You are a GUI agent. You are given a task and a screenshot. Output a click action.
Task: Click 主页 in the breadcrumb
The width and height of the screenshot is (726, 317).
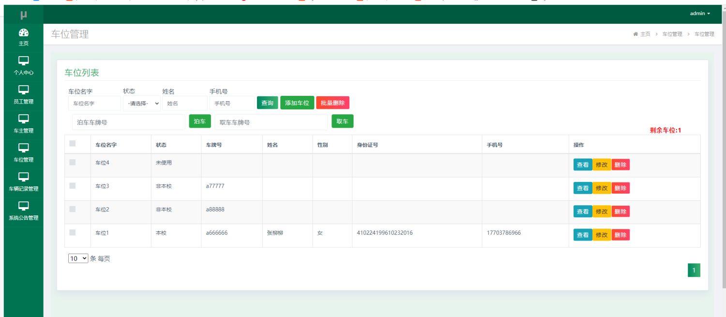[x=645, y=34]
